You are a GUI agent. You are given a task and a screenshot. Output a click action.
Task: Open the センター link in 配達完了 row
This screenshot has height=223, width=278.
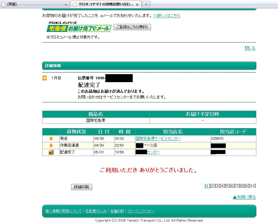[x=153, y=152]
